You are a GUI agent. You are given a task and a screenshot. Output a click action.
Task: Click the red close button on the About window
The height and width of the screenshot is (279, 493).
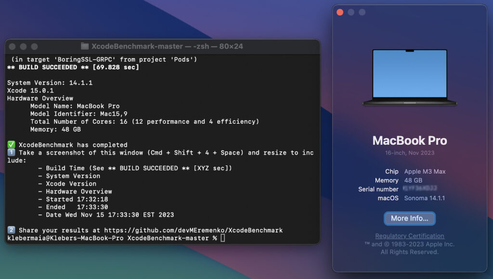pyautogui.click(x=341, y=11)
